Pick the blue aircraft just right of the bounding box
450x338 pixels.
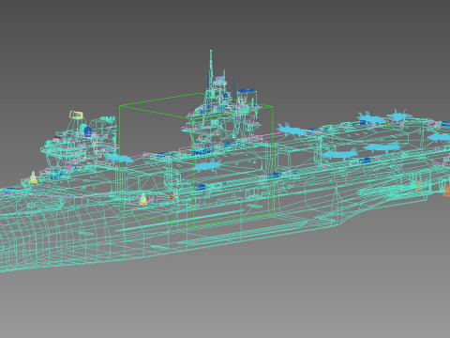click(292, 130)
